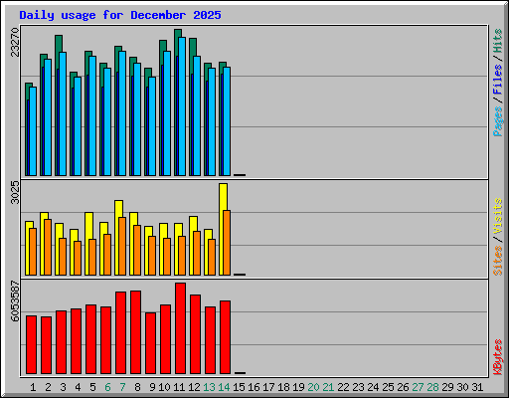Click green weekend day label 14

tap(224, 387)
